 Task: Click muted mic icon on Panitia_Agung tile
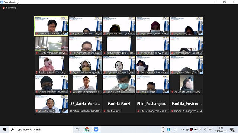(x=37, y=111)
